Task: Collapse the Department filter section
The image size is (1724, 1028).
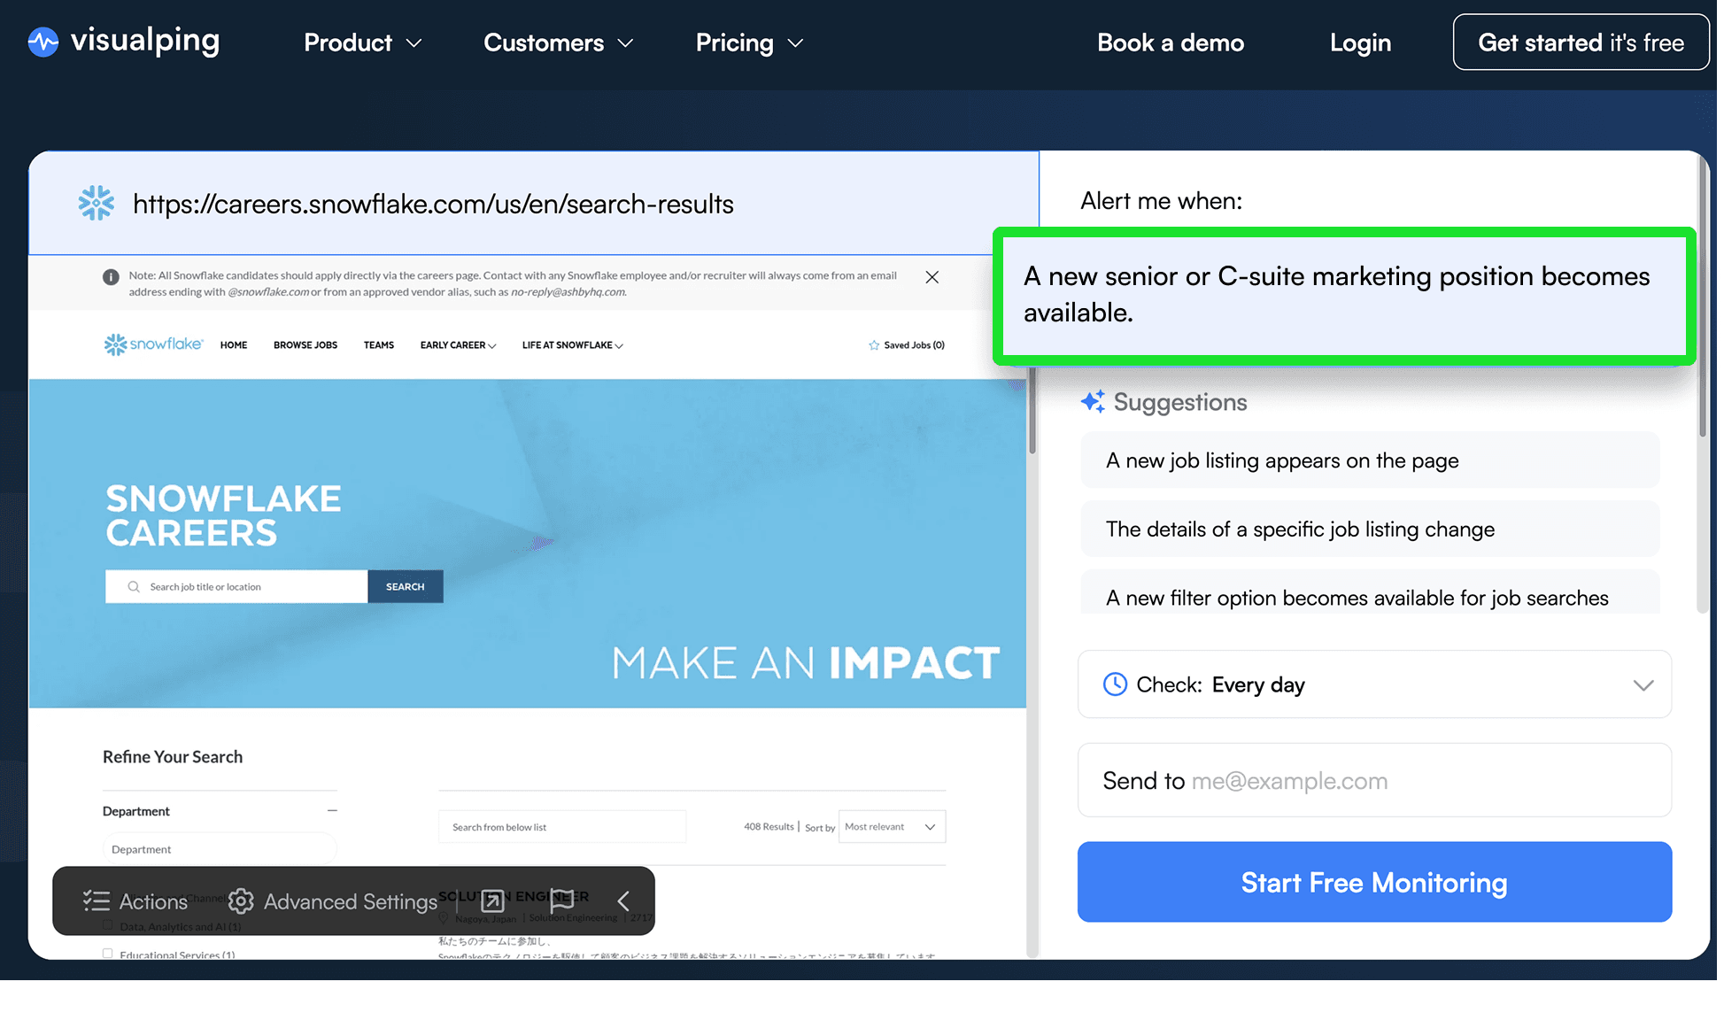Action: tap(332, 810)
